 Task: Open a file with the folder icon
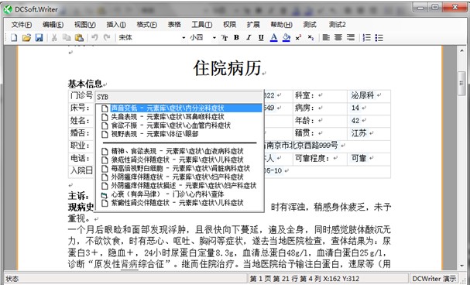tap(26, 38)
